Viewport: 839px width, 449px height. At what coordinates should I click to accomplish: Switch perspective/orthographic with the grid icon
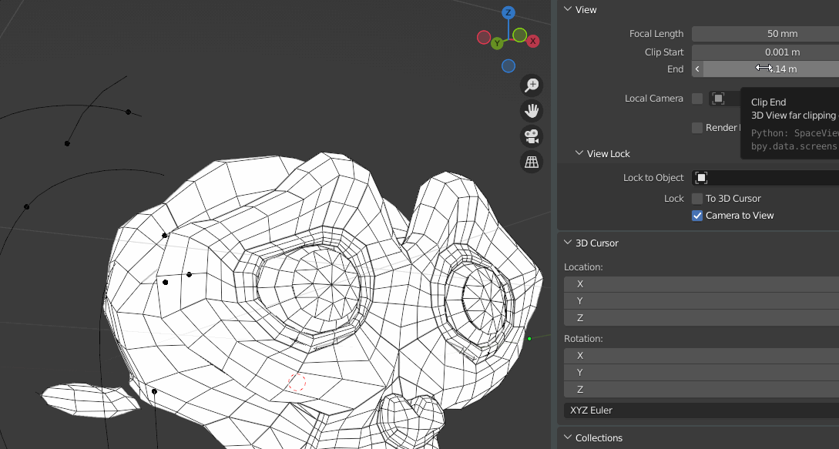tap(532, 163)
